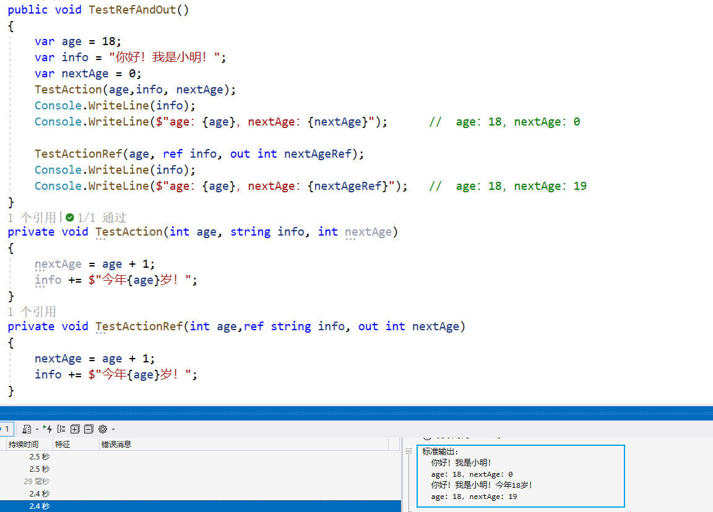713x512 pixels.
Task: Click the playlist icon in Test Explorer toolbar
Action: pyautogui.click(x=27, y=429)
